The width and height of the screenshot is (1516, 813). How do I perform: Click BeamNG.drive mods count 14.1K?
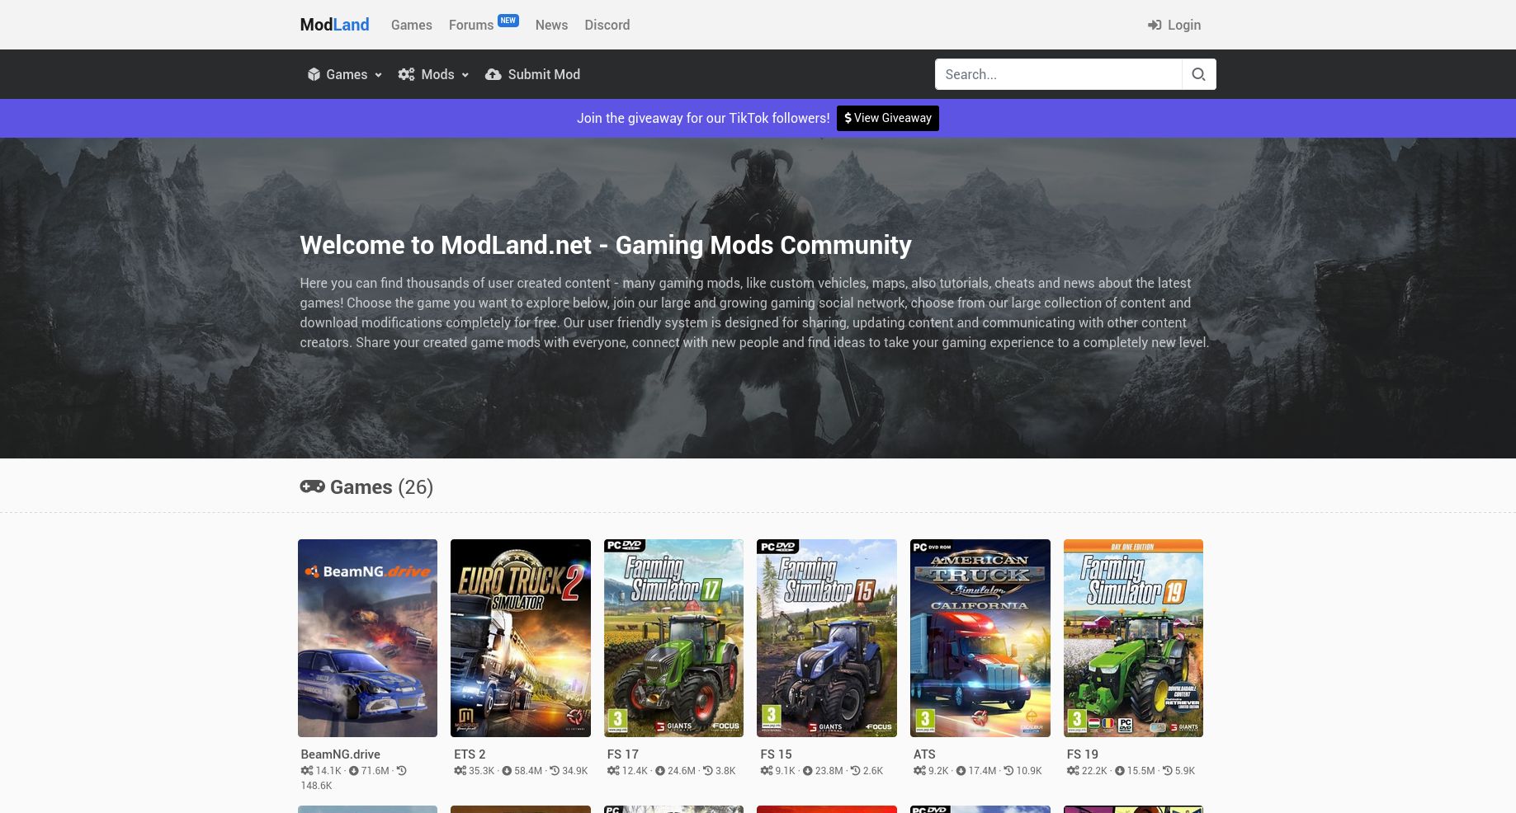tap(328, 771)
